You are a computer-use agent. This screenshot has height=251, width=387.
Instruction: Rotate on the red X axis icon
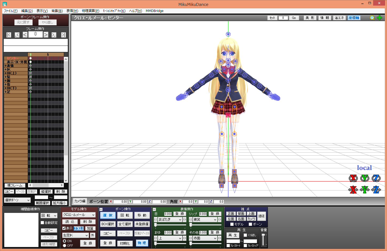[x=353, y=178]
